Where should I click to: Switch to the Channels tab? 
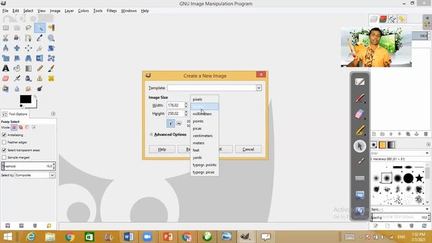pos(383,19)
